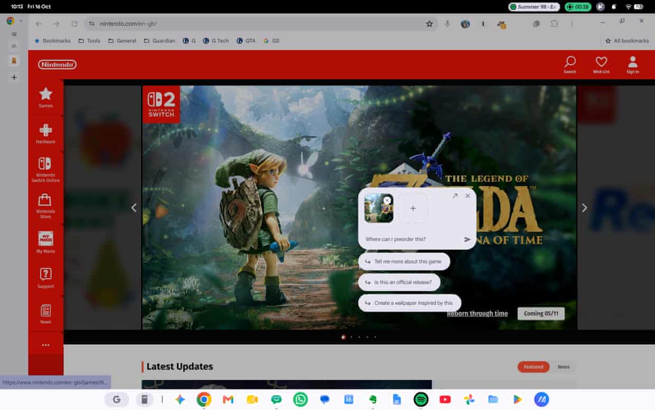The width and height of the screenshot is (655, 410).
Task: Select the first active carousel dot
Action: click(x=343, y=337)
